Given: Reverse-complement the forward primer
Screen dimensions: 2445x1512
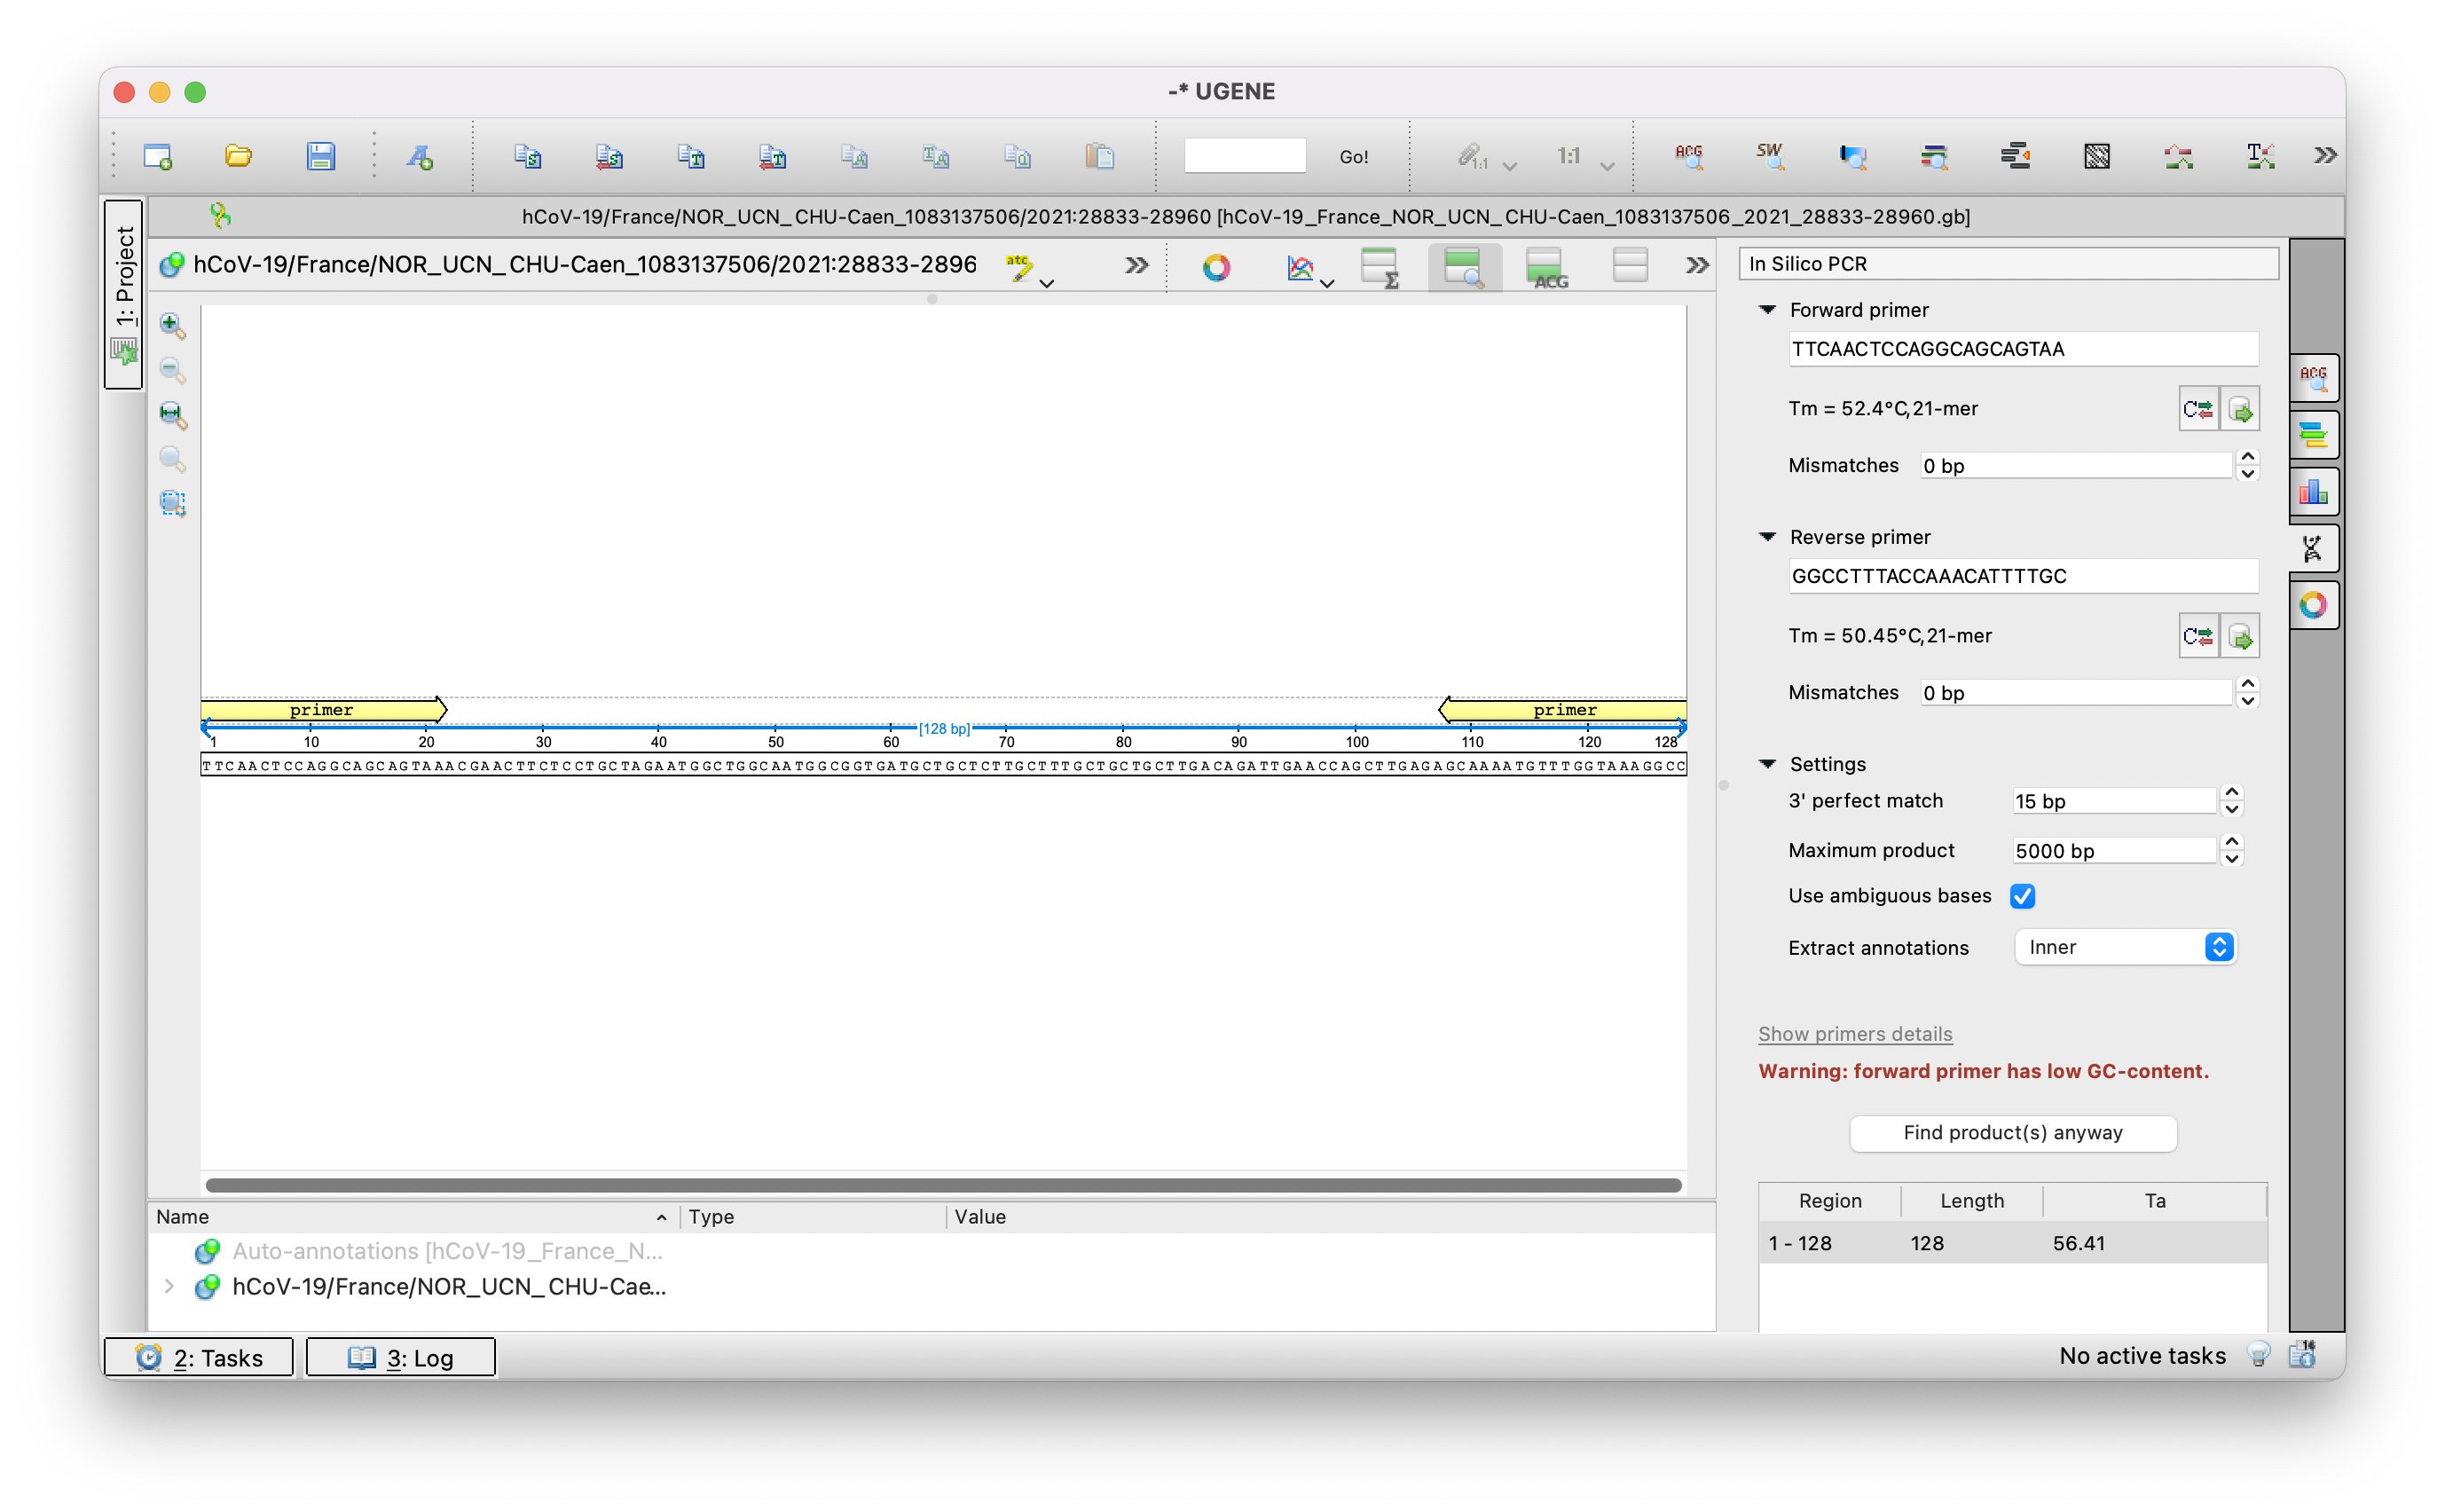Looking at the screenshot, I should coord(2198,409).
